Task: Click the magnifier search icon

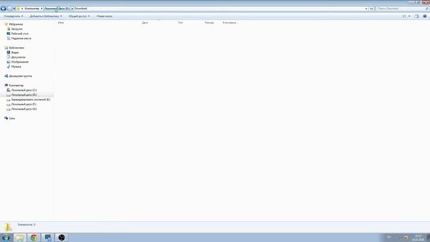Action: click(427, 9)
